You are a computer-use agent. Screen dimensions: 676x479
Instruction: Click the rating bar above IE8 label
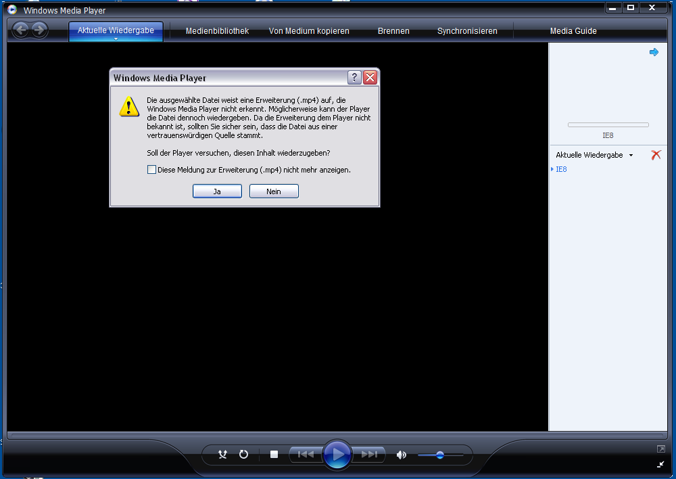(x=608, y=124)
